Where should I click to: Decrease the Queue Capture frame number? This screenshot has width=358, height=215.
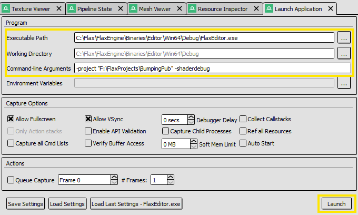pyautogui.click(x=114, y=182)
